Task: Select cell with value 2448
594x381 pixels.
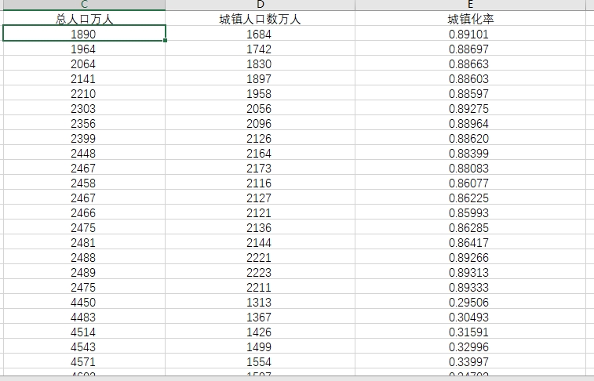Action: click(84, 153)
